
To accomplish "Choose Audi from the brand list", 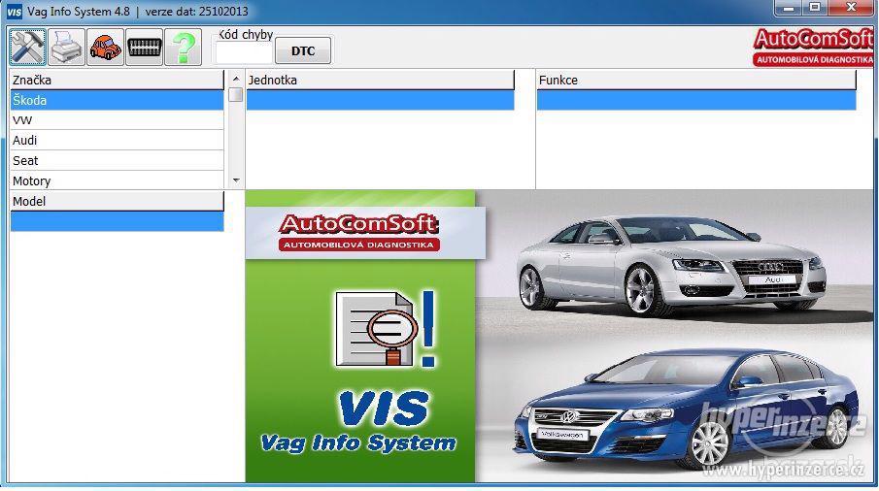I will coord(117,141).
